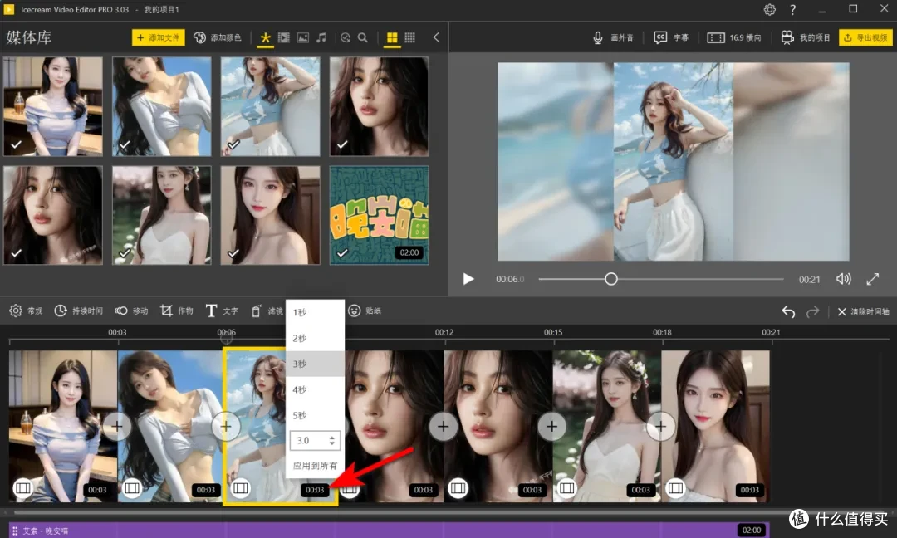Open 字幕 subtitles tool
The image size is (897, 538).
coord(671,37)
